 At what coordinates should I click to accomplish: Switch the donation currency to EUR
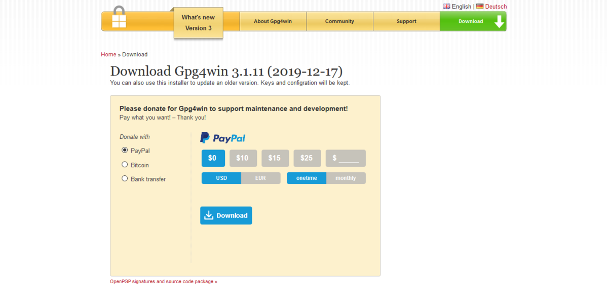click(260, 178)
